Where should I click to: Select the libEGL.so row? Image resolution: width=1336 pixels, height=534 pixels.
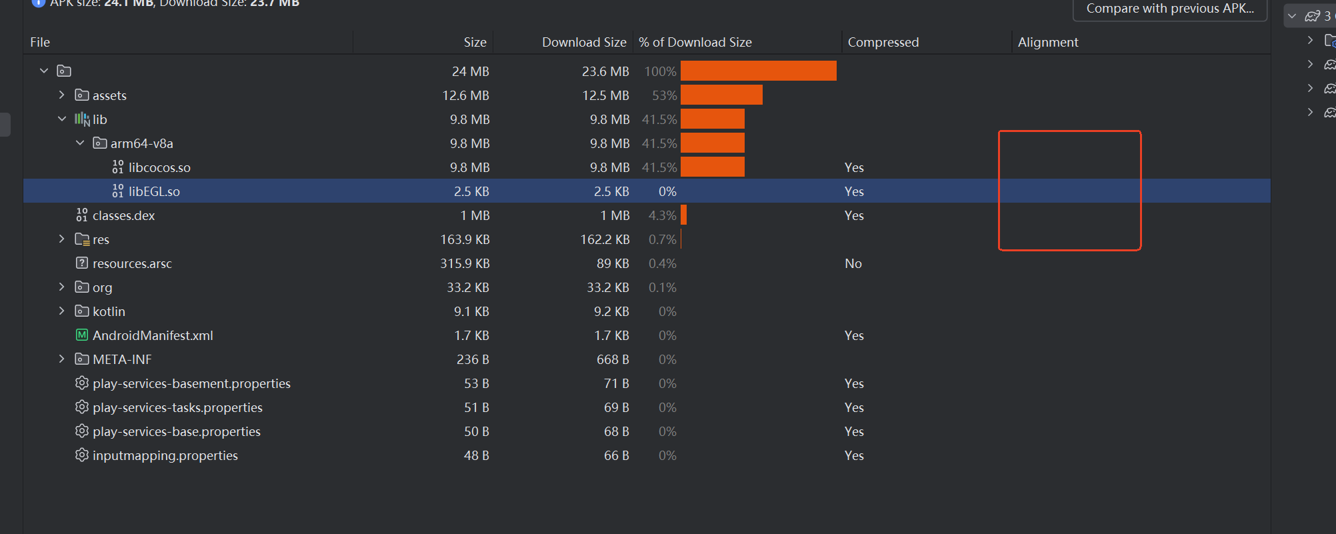pyautogui.click(x=154, y=191)
